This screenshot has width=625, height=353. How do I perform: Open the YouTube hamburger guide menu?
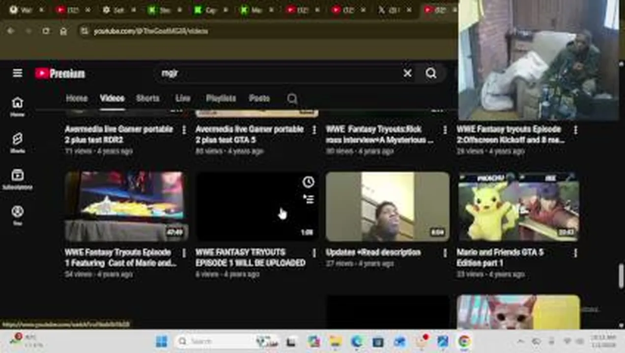click(x=18, y=73)
